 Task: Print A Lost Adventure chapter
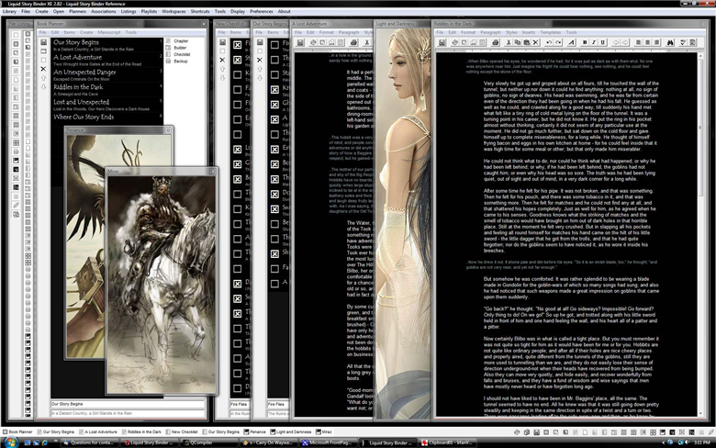(x=353, y=42)
